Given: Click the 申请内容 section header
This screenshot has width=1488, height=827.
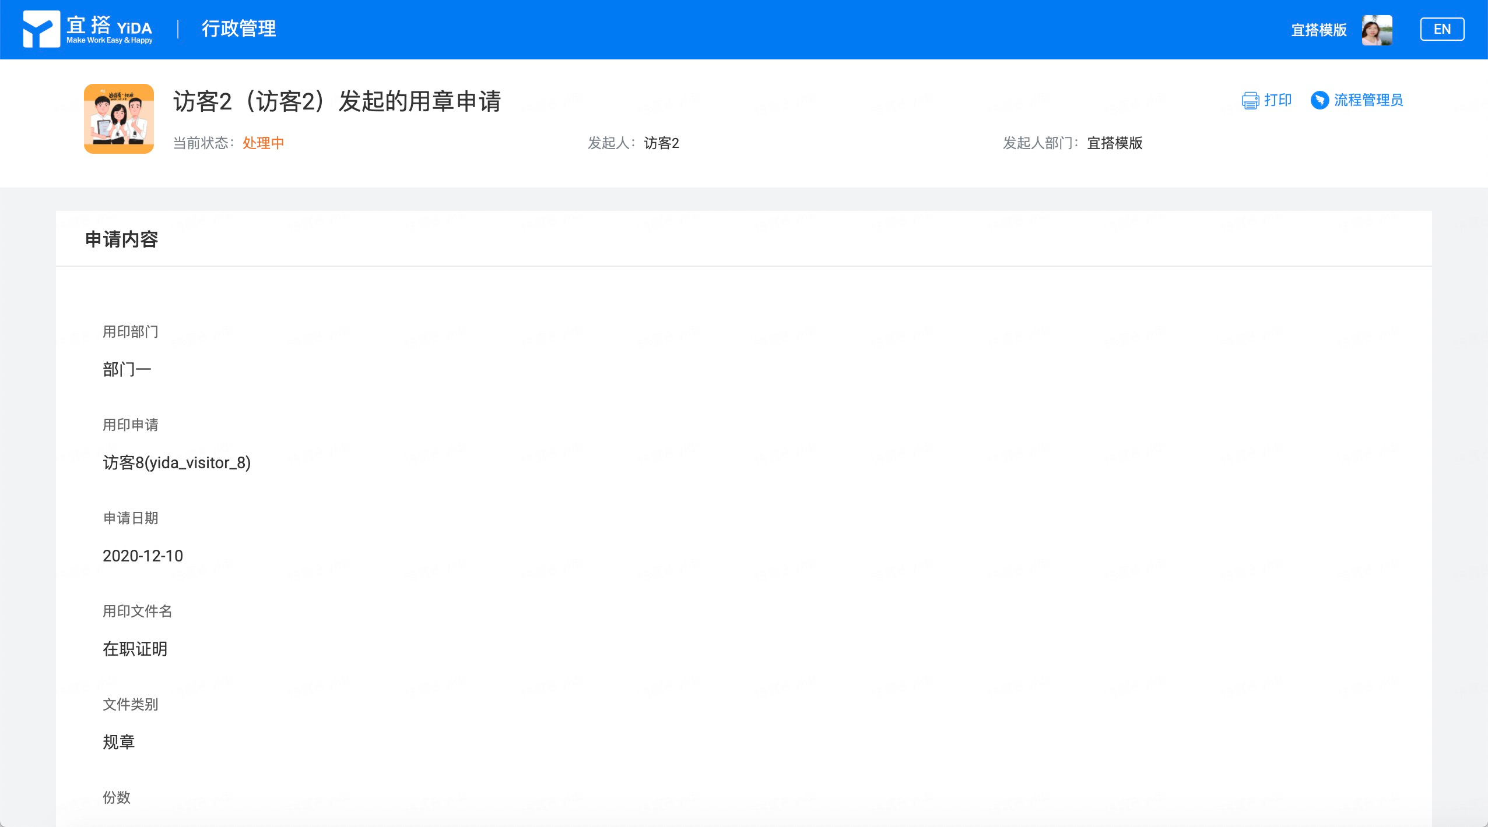Looking at the screenshot, I should tap(121, 239).
